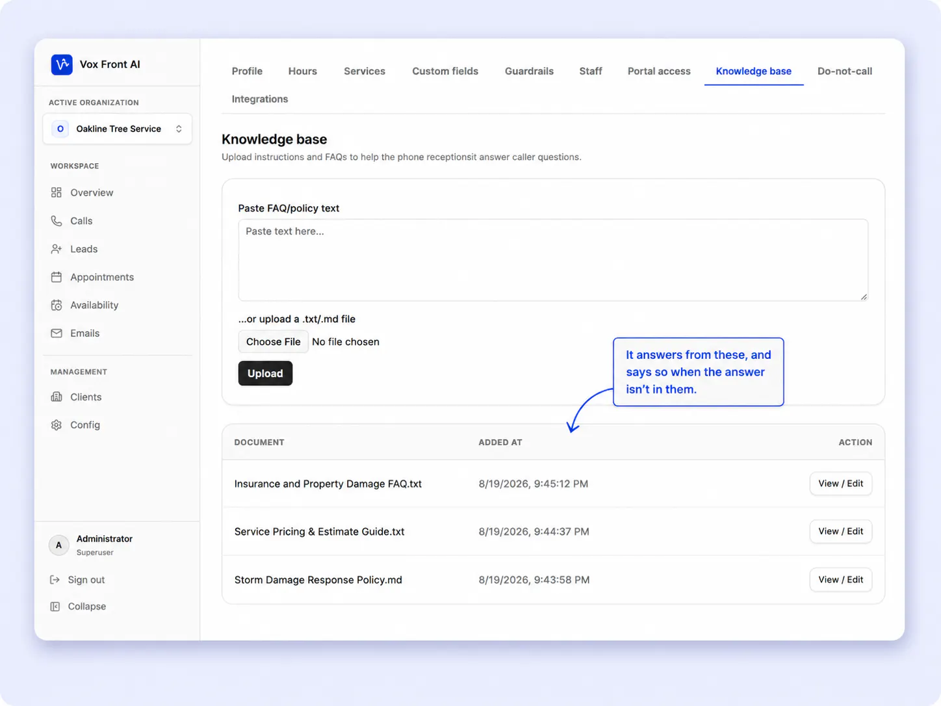Click the Collapse sidebar icon
The image size is (941, 706).
(55, 607)
